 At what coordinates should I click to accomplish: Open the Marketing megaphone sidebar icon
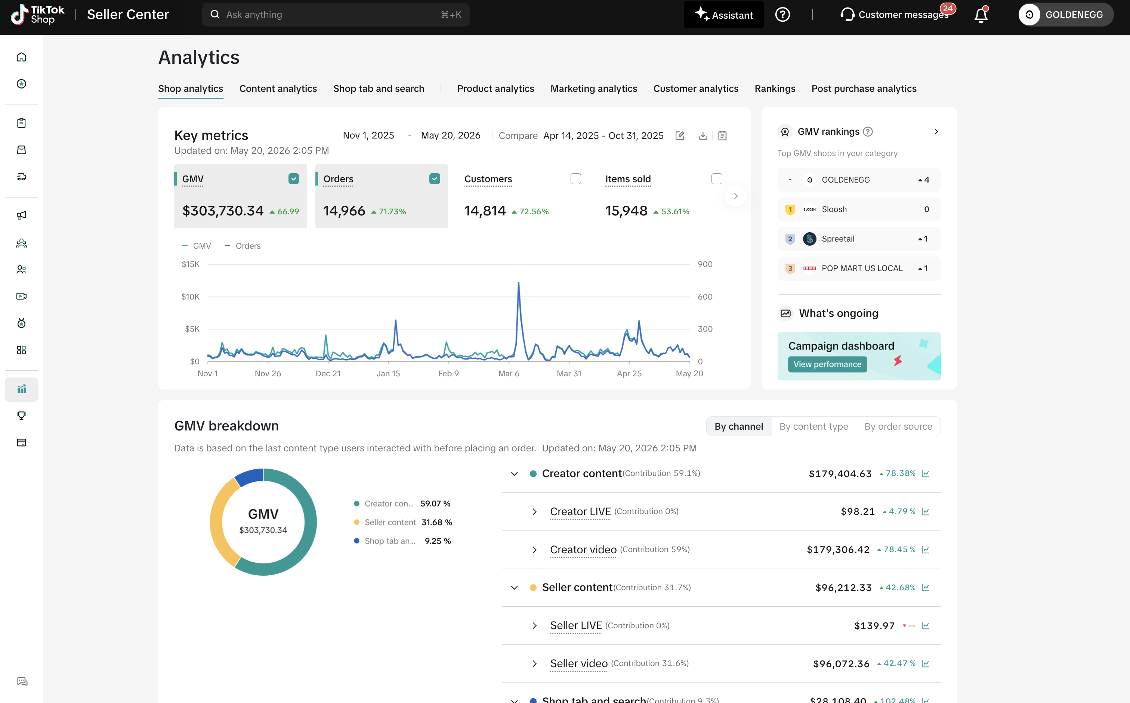[x=21, y=215]
